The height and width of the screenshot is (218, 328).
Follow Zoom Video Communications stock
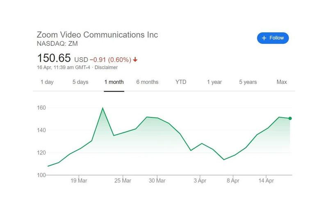pyautogui.click(x=273, y=38)
